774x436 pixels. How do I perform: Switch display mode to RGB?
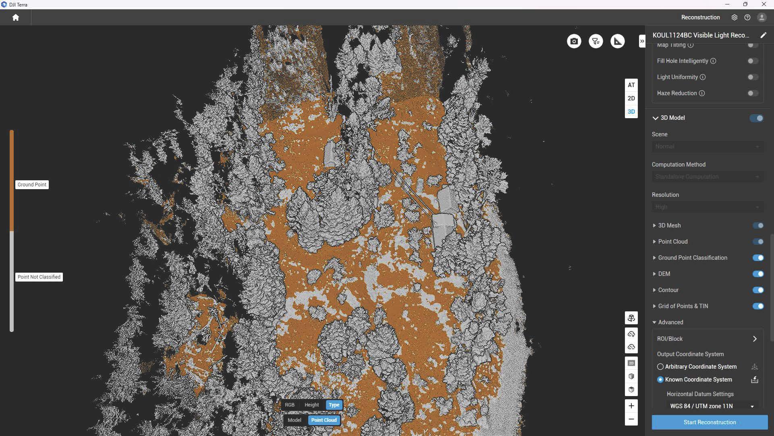(290, 405)
